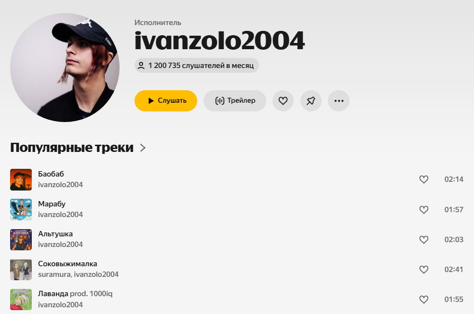Like the track Марабу
This screenshot has width=474, height=314.
point(424,209)
